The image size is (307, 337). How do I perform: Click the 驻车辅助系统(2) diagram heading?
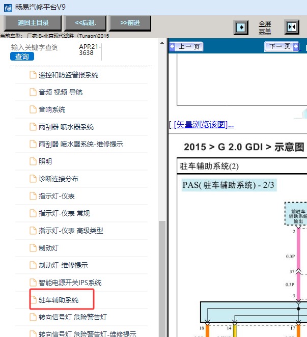tap(209, 166)
